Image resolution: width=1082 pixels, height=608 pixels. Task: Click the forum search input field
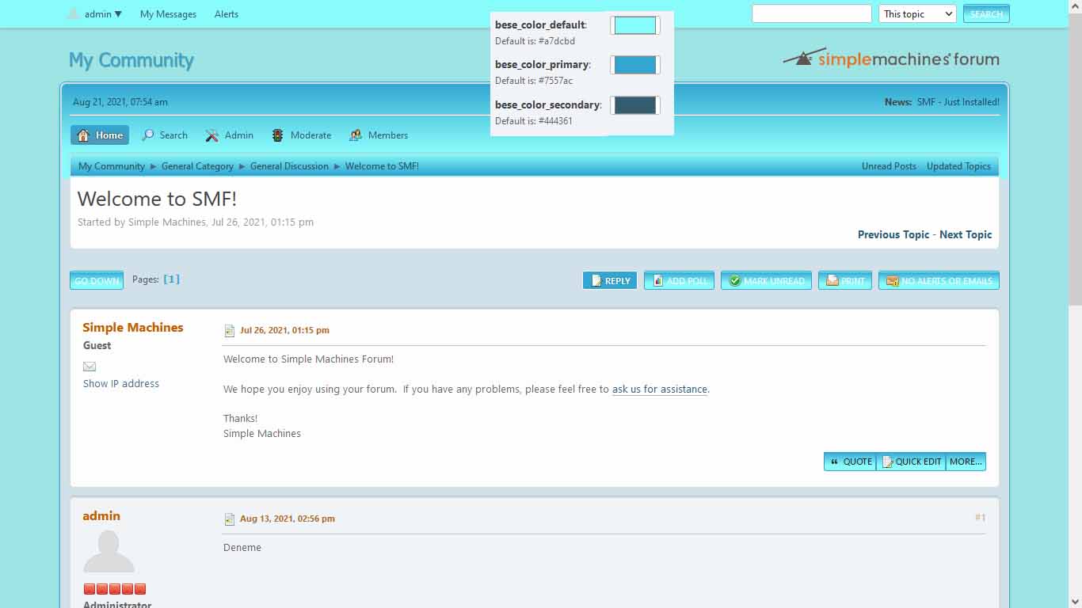pos(811,13)
